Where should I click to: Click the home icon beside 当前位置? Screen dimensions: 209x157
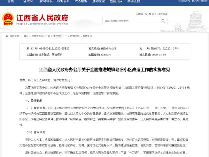7,36
